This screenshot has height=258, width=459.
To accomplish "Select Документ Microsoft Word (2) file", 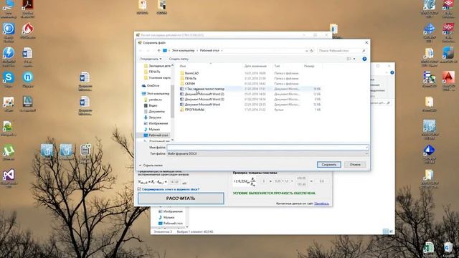I will point(204,94).
